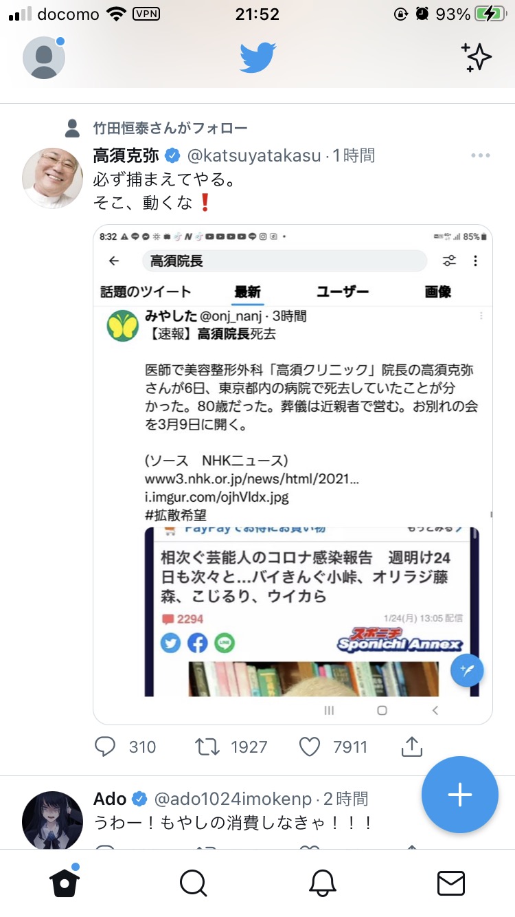
Task: Open Ado's @ado1024imokenp handle
Action: pyautogui.click(x=233, y=799)
